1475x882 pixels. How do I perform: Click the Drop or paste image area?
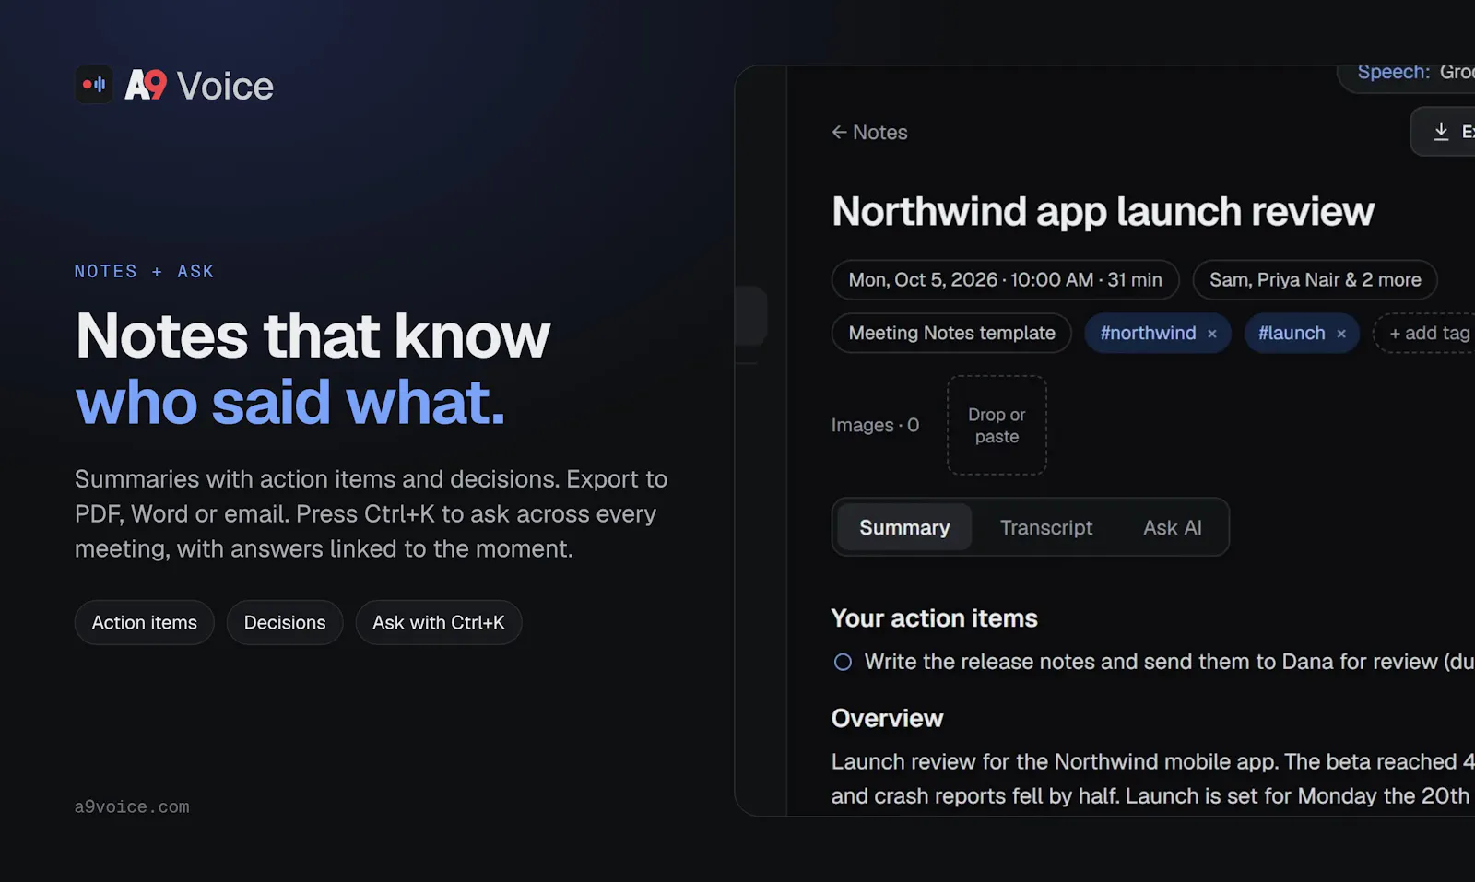pyautogui.click(x=997, y=426)
